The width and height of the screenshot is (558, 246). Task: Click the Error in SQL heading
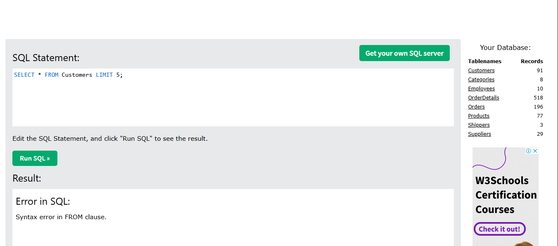point(43,201)
